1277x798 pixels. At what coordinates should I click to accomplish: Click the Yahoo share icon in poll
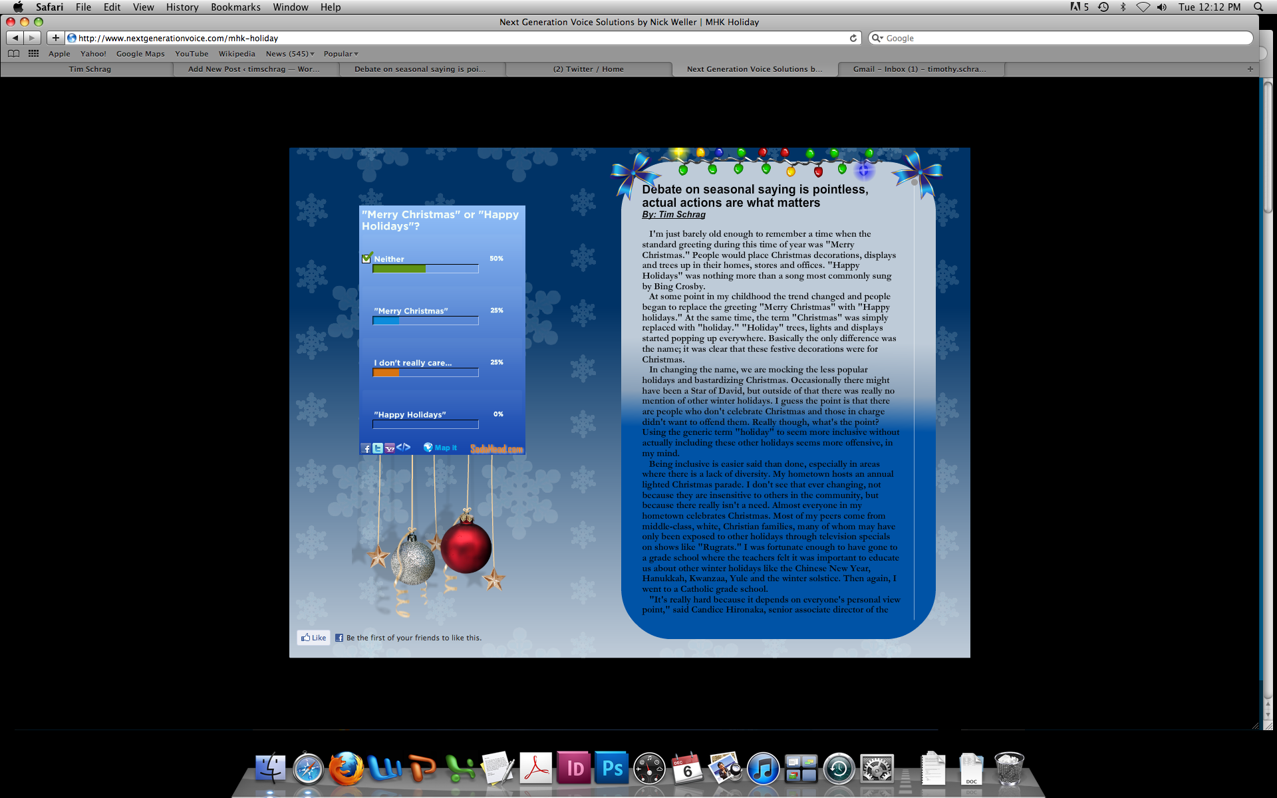click(x=390, y=449)
